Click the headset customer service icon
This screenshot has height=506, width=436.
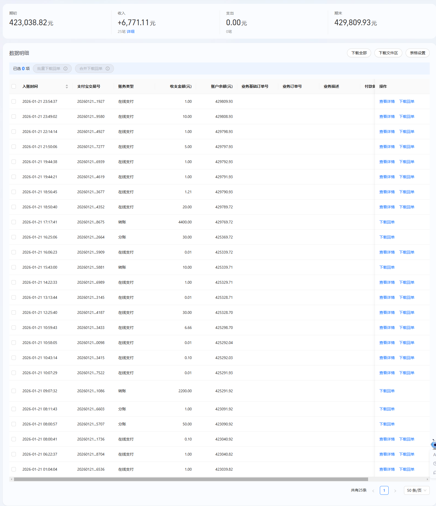pyautogui.click(x=434, y=473)
